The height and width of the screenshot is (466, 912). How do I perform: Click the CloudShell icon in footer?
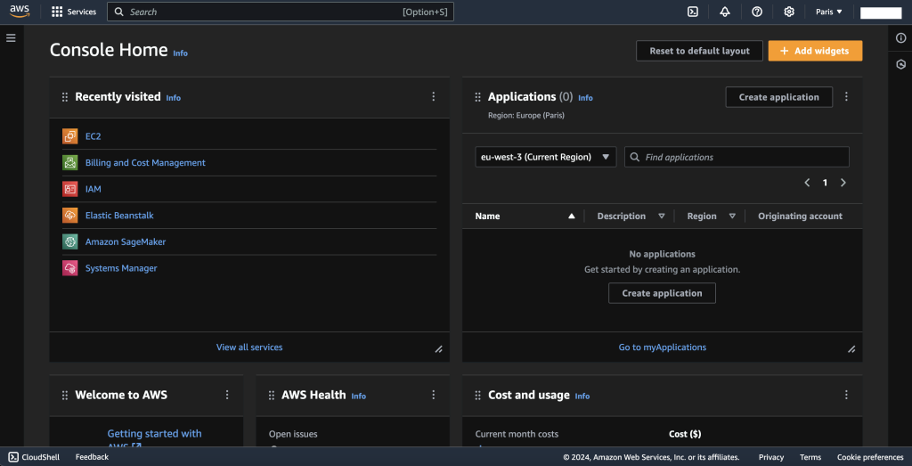tap(13, 457)
